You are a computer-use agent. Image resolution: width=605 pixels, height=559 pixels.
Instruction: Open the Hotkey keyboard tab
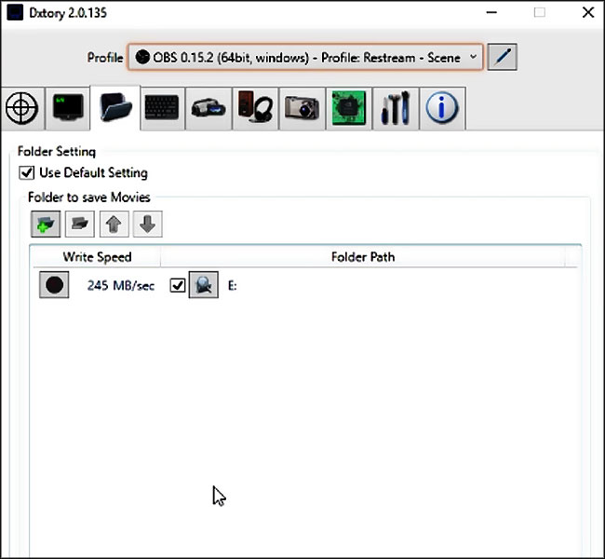click(163, 108)
